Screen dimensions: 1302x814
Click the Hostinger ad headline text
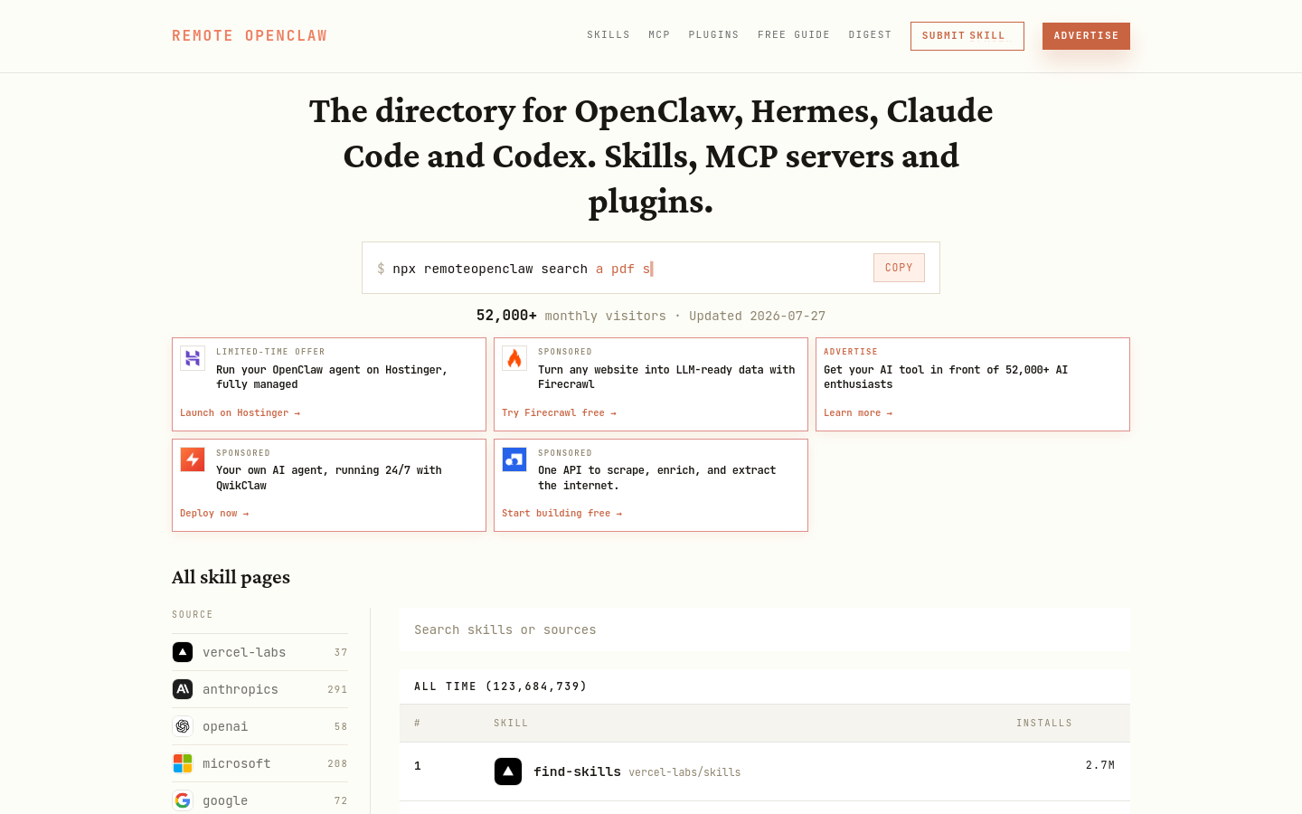point(332,377)
